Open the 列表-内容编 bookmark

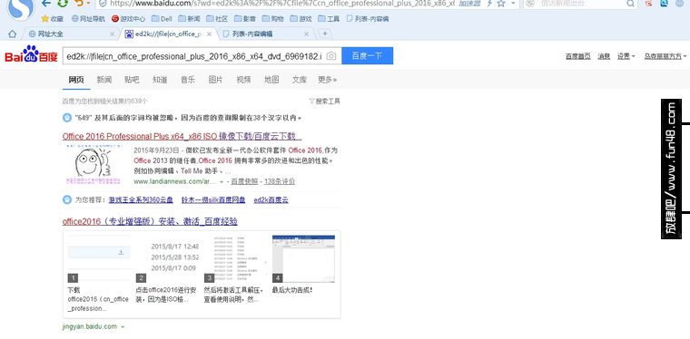pos(368,19)
